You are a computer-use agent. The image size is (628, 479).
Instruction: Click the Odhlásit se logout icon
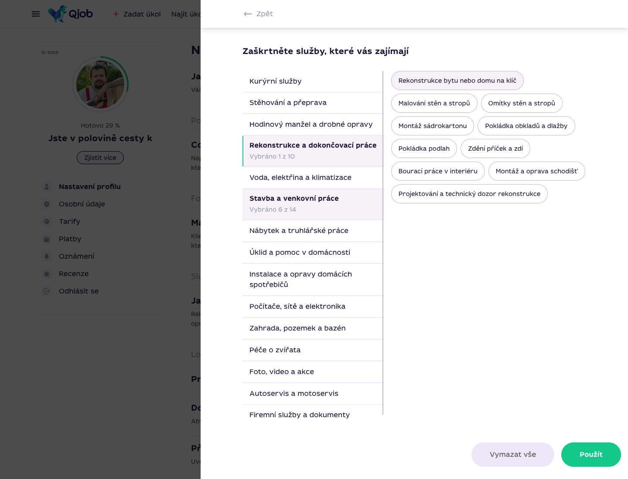[47, 291]
